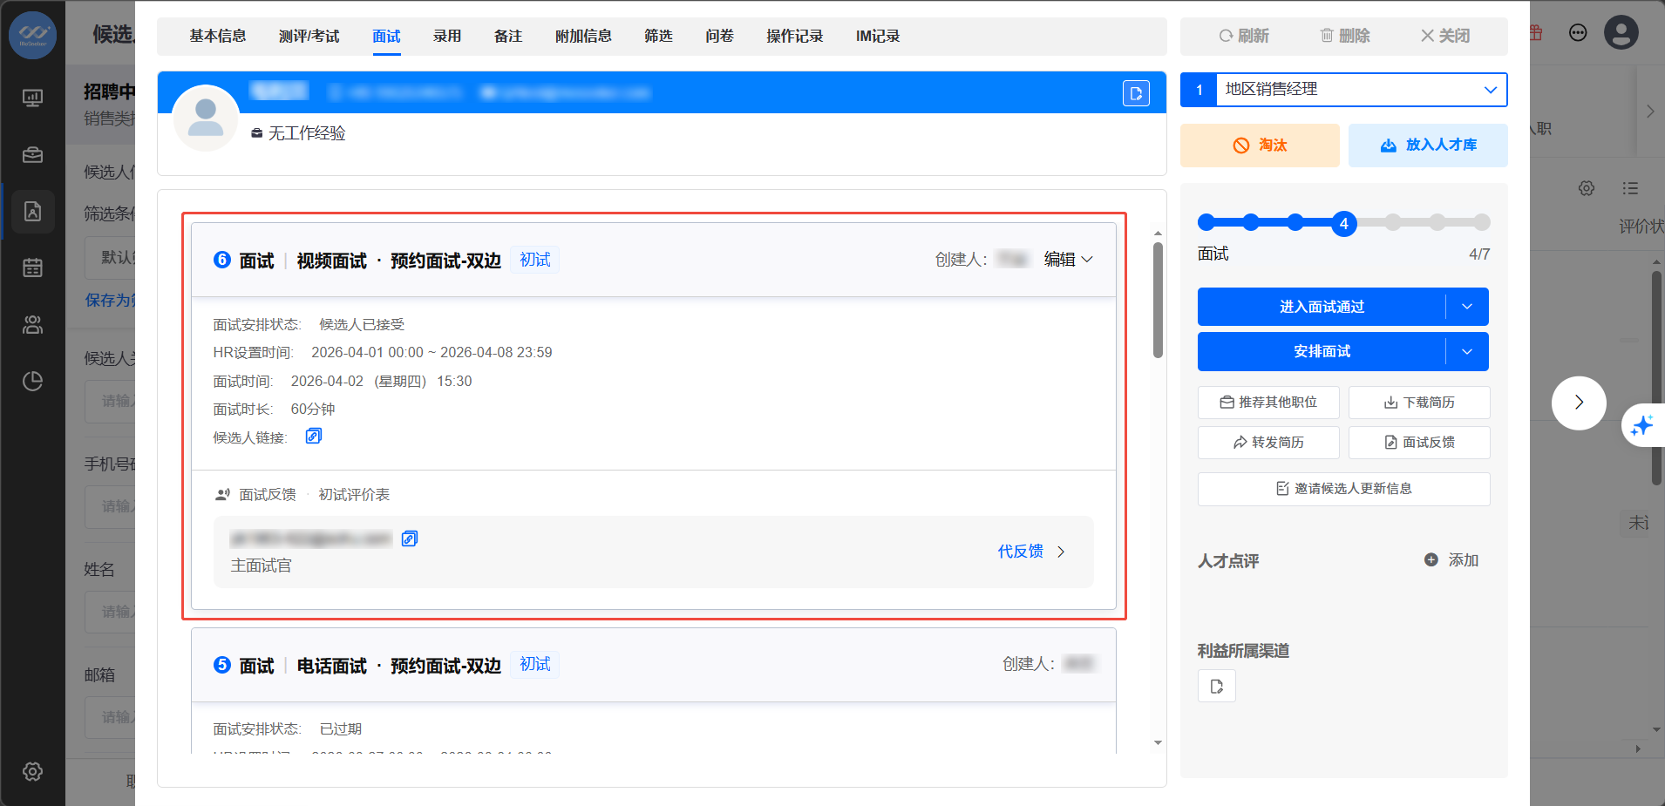Click the 推荐其他职位 button

pos(1268,403)
